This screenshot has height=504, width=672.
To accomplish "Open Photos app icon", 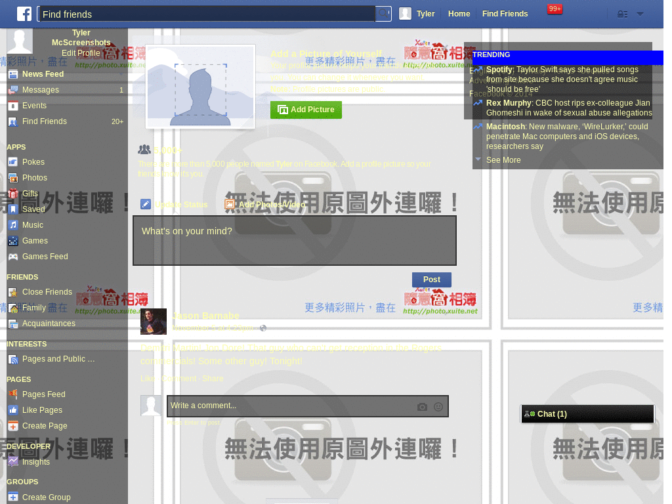I will [x=13, y=178].
